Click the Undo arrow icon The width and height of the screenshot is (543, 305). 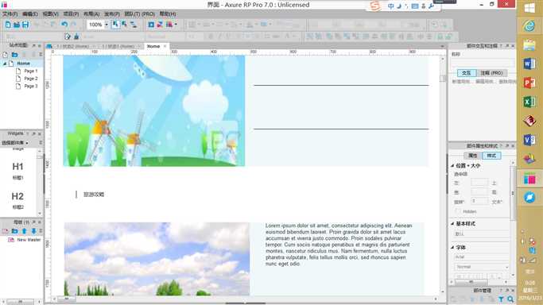(x=64, y=25)
